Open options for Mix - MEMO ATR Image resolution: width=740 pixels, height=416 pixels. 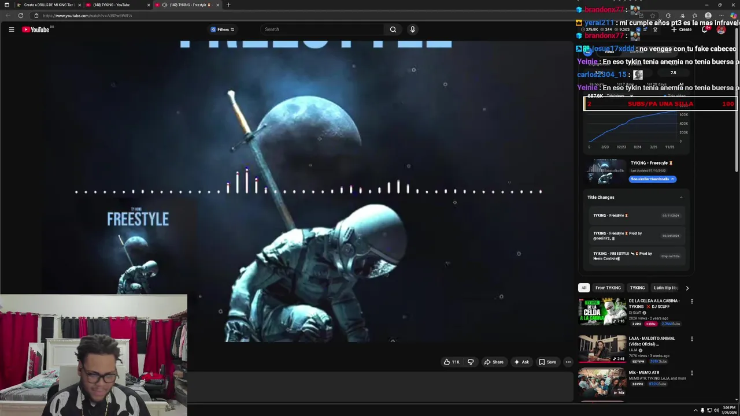691,373
